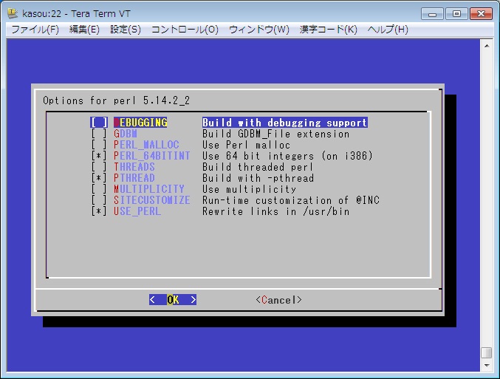Click 'Use multiplicity' description
The image size is (500, 379).
(250, 189)
